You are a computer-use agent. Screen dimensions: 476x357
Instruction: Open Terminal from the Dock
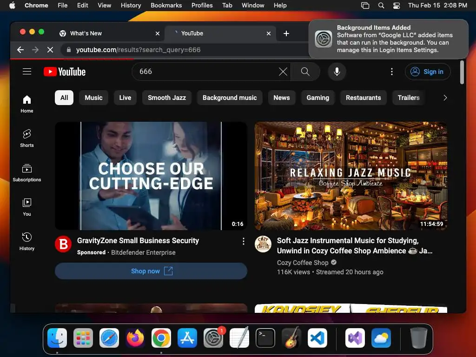(265, 338)
